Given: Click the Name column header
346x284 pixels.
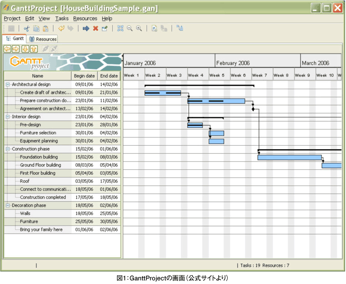Looking at the screenshot, I should [x=37, y=76].
